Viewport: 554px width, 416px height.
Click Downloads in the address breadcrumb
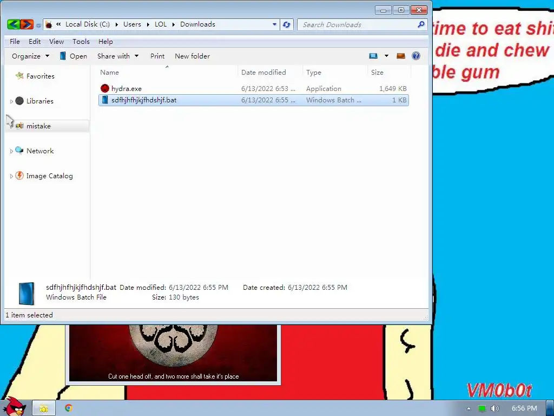pos(197,24)
